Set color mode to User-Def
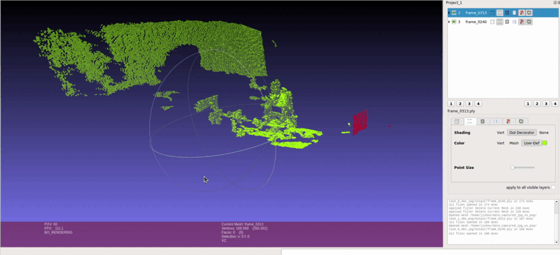 click(x=531, y=143)
